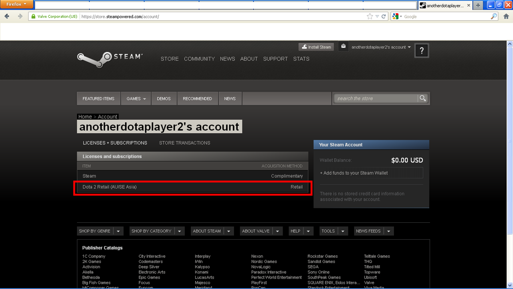This screenshot has height=289, width=513.
Task: Open the COMMUNITY menu
Action: coord(199,59)
